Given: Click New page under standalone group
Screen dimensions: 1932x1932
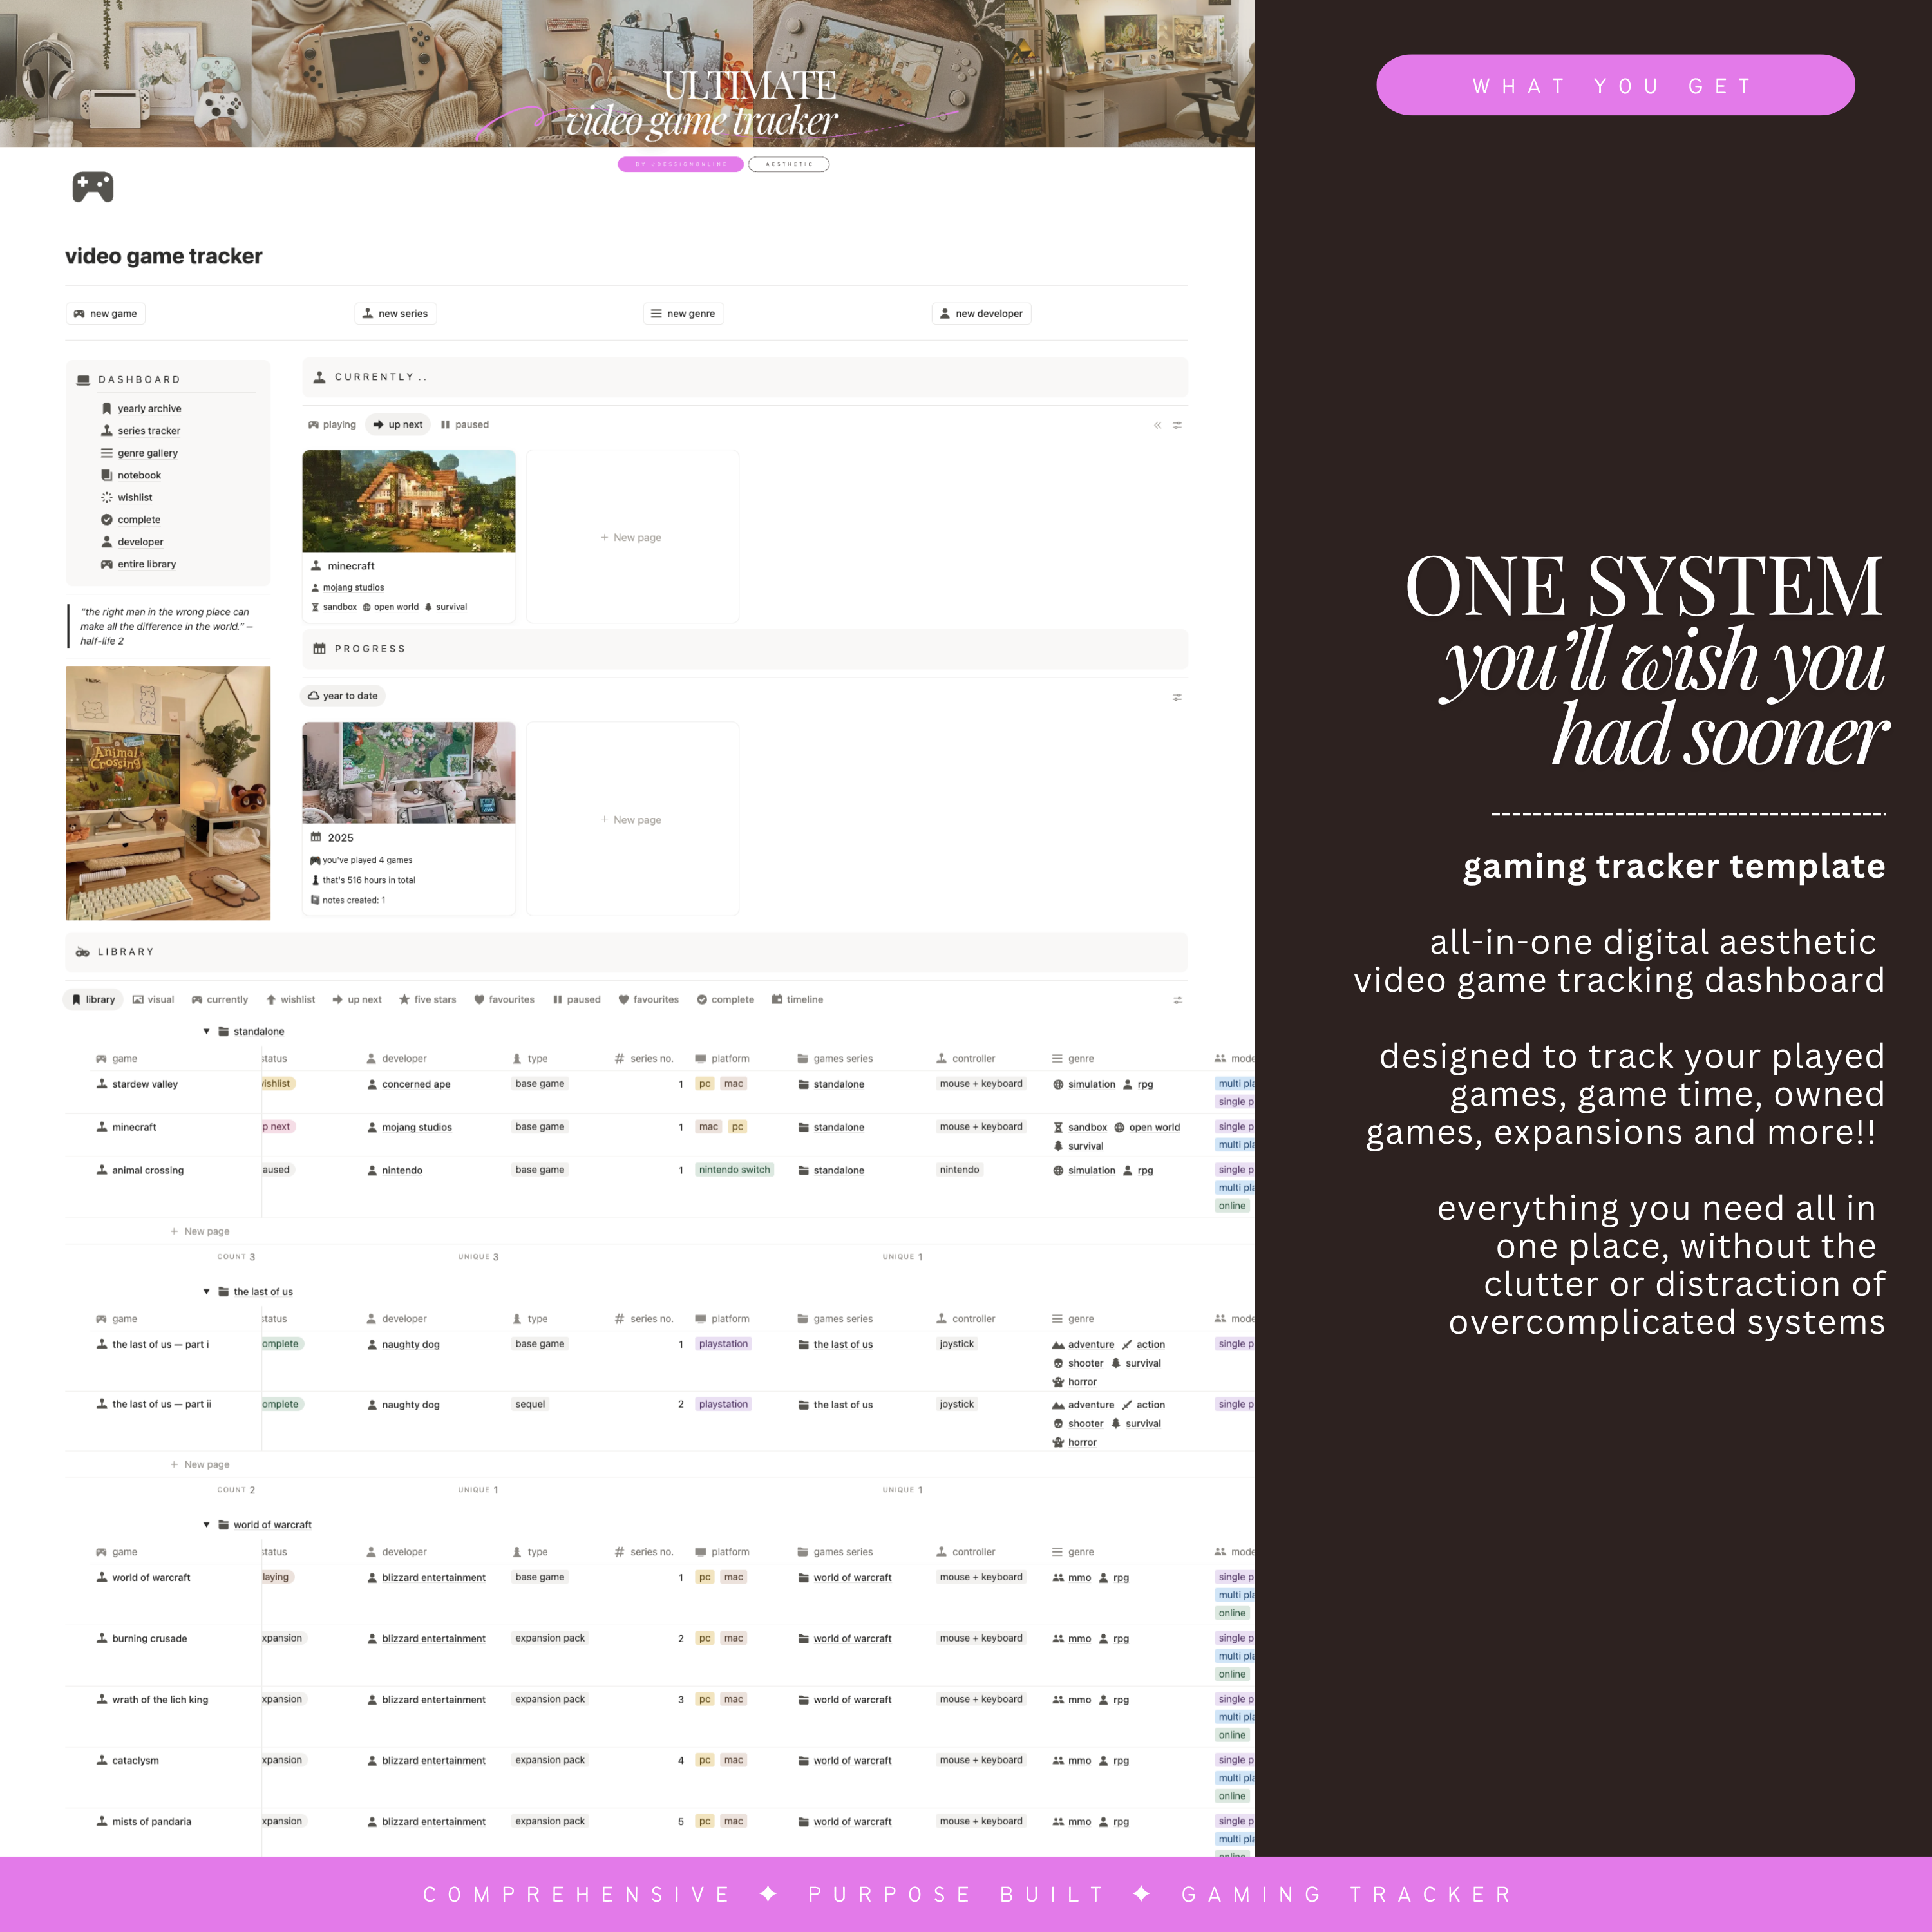Looking at the screenshot, I should click(x=200, y=1232).
